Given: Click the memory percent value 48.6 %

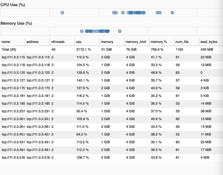Looking at the screenshot, I should 156,73.
